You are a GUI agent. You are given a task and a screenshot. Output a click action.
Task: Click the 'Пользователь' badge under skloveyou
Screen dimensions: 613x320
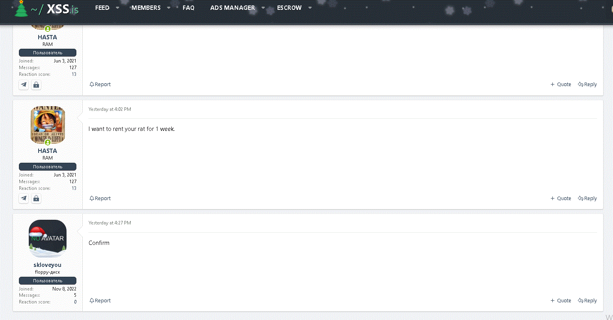48,281
